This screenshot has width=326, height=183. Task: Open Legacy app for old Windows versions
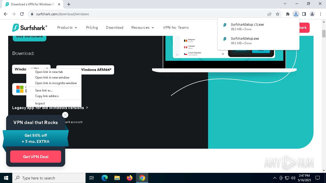coord(50,108)
